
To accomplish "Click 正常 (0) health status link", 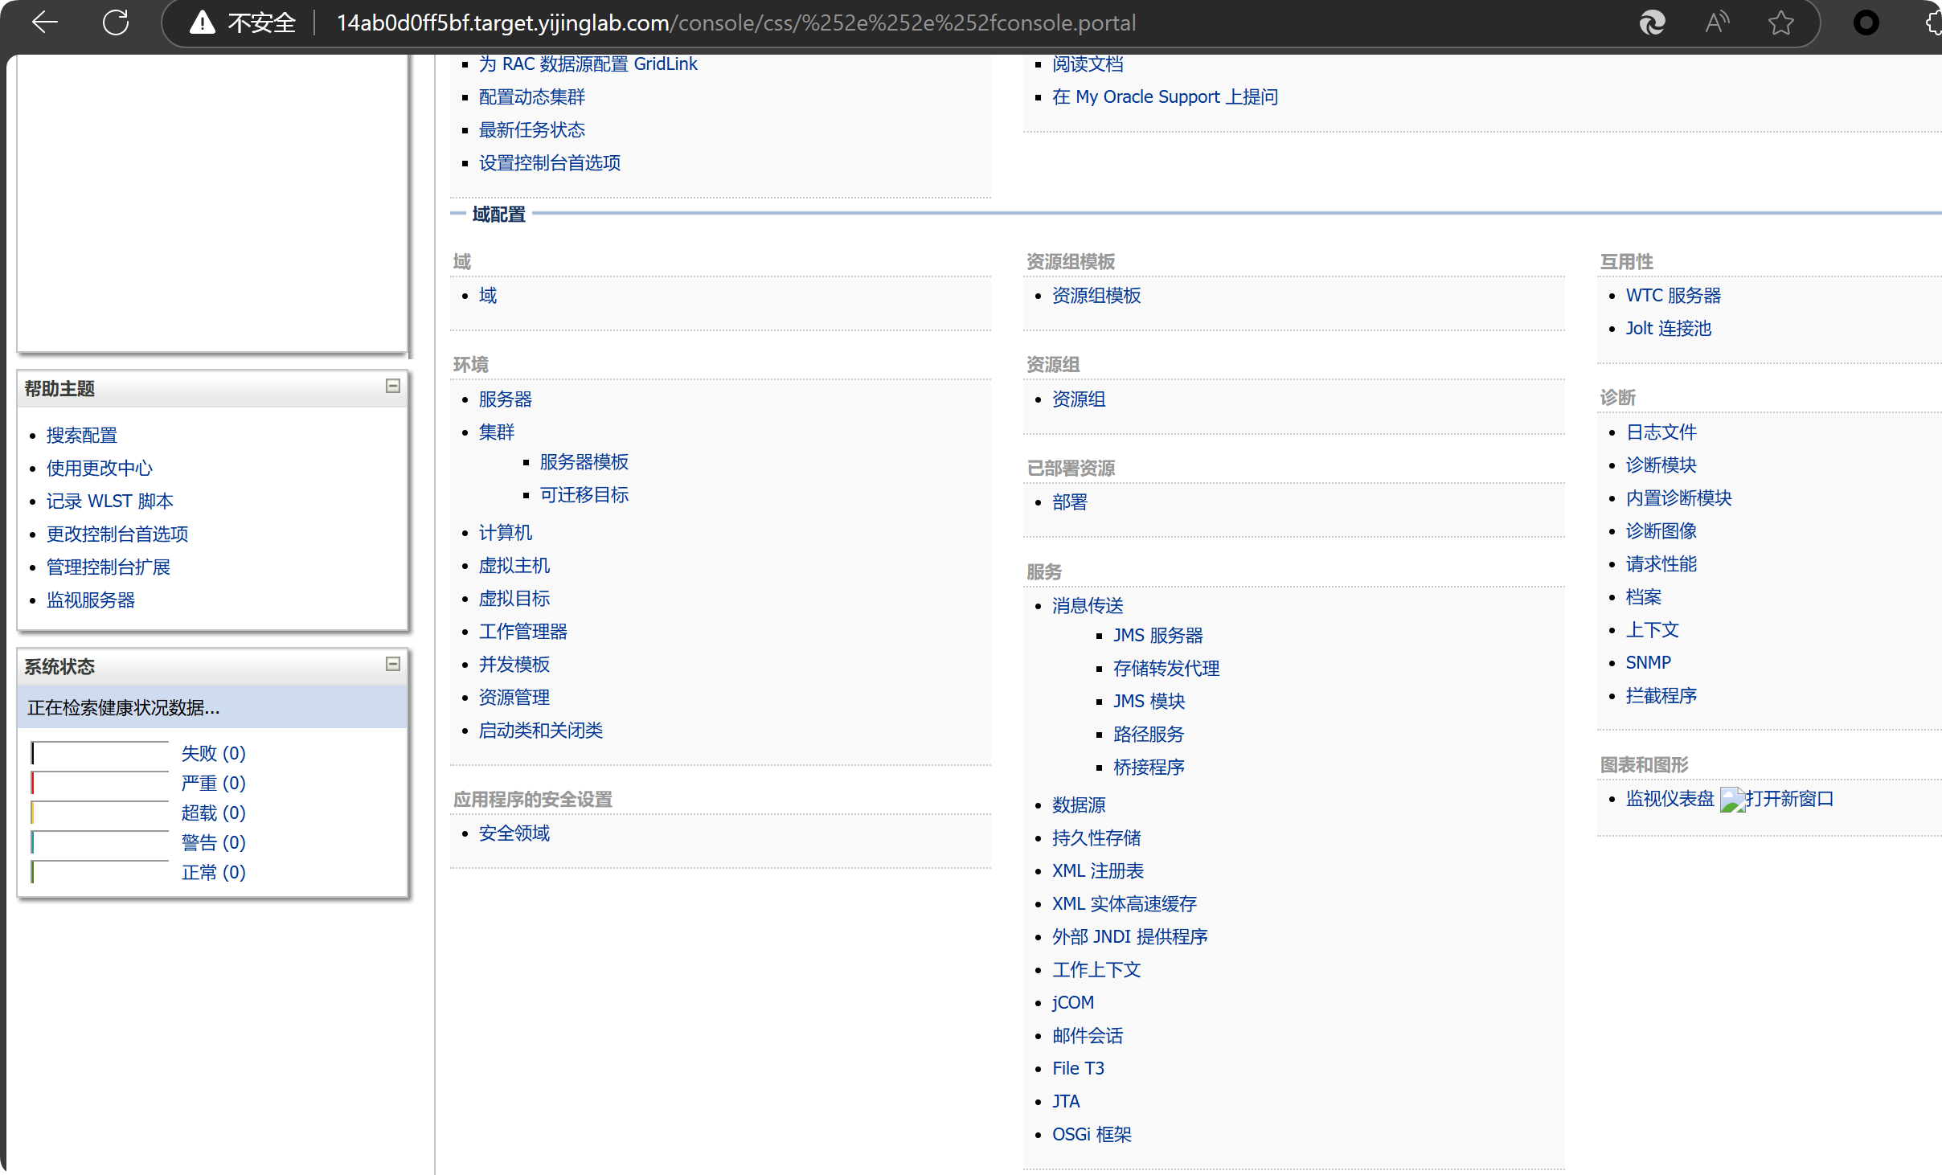I will pyautogui.click(x=213, y=872).
